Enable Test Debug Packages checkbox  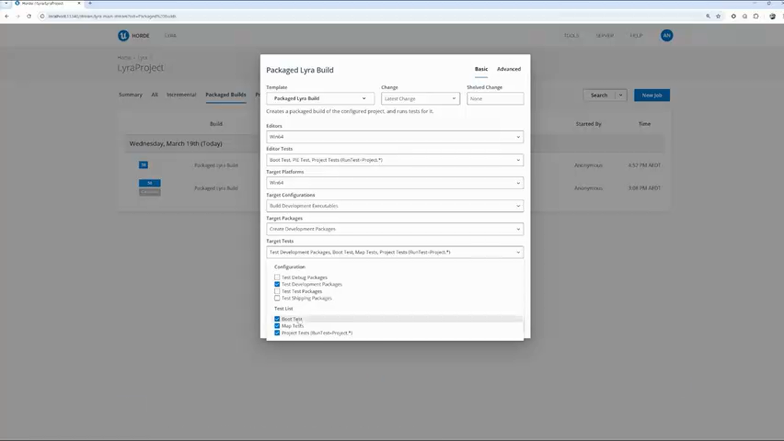click(277, 277)
